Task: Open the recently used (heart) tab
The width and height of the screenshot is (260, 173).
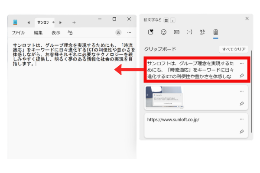Action: click(x=151, y=32)
